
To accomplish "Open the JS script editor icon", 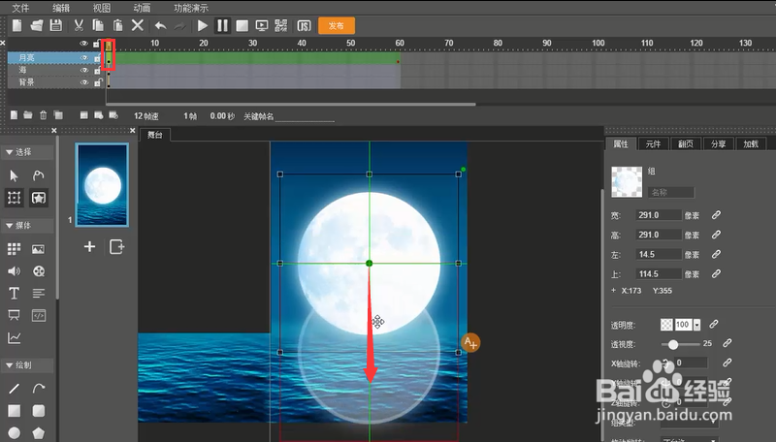I will coord(304,26).
